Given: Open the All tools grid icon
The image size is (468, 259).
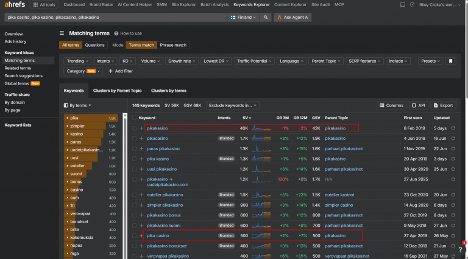Looking at the screenshot, I should pos(35,5).
